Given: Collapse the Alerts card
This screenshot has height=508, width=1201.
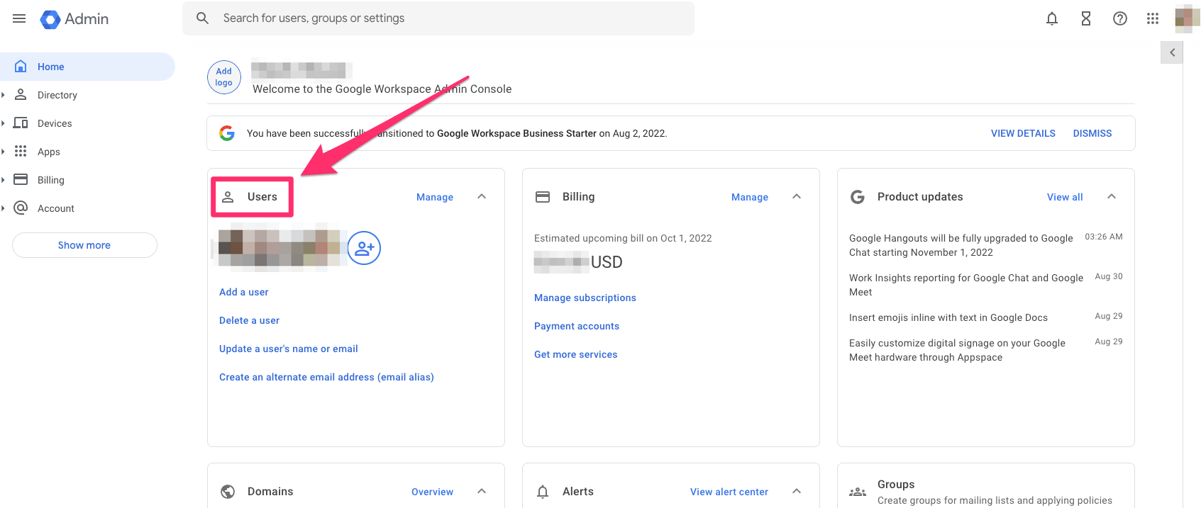Looking at the screenshot, I should tap(797, 492).
